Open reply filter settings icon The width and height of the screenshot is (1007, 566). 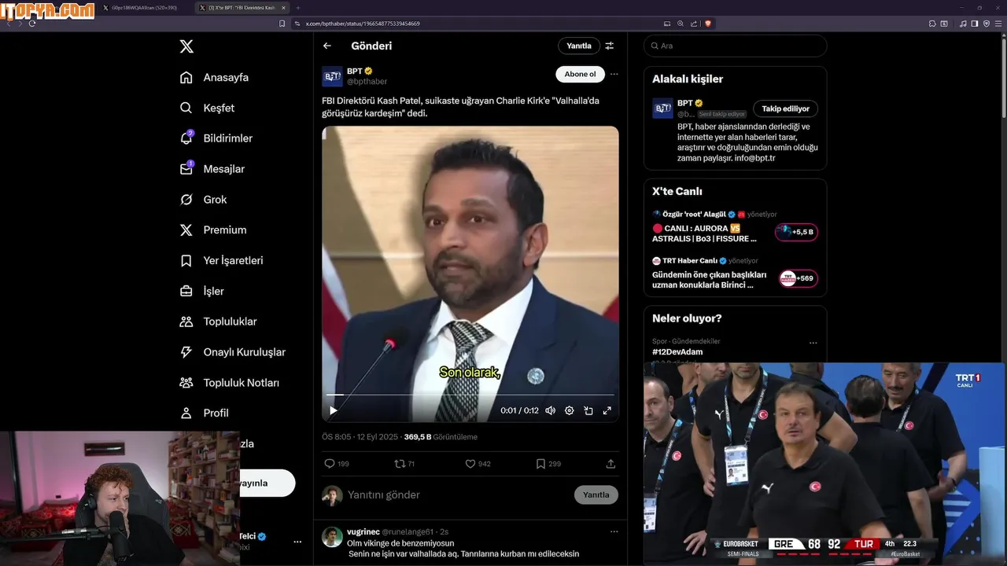point(610,46)
